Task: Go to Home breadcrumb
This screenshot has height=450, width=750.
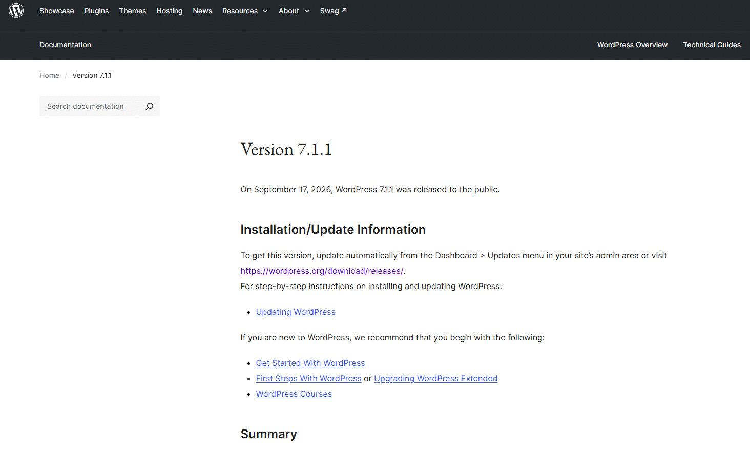Action: (49, 75)
